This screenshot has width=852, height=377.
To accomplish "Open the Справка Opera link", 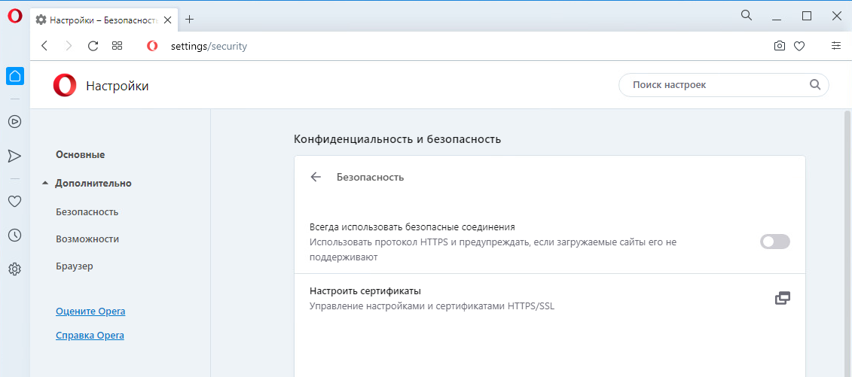I will tap(90, 335).
